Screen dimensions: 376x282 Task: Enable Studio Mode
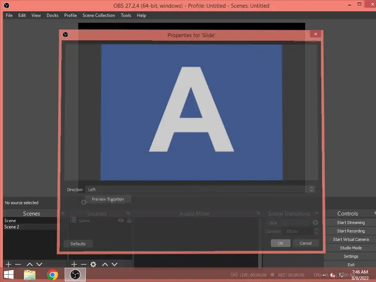coord(351,248)
